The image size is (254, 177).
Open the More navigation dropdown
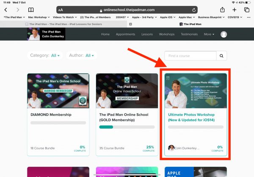(209, 34)
